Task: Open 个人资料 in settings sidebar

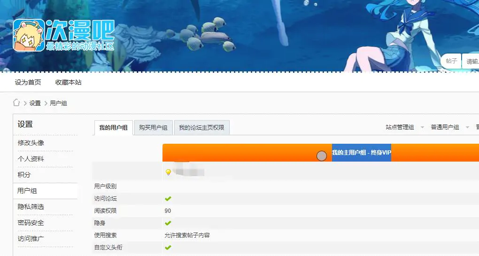Action: [x=31, y=159]
